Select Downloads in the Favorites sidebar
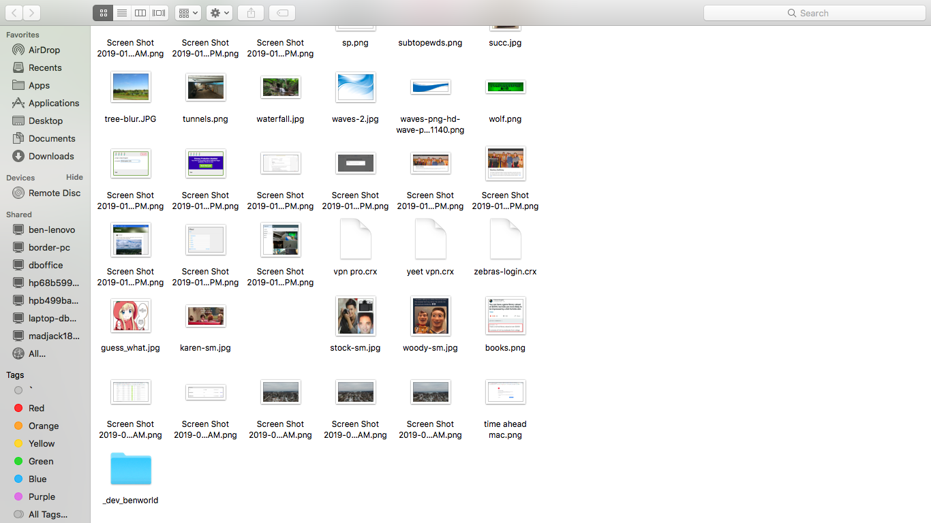The width and height of the screenshot is (931, 523). point(50,156)
